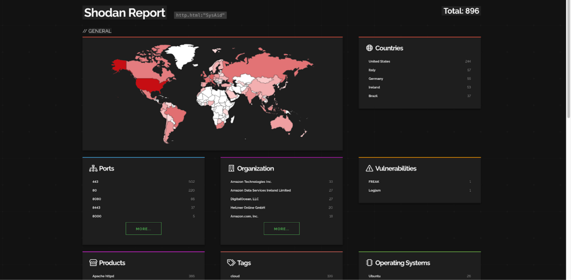Click the Vulnerabilities panel heading
Image resolution: width=571 pixels, height=280 pixels.
point(395,168)
